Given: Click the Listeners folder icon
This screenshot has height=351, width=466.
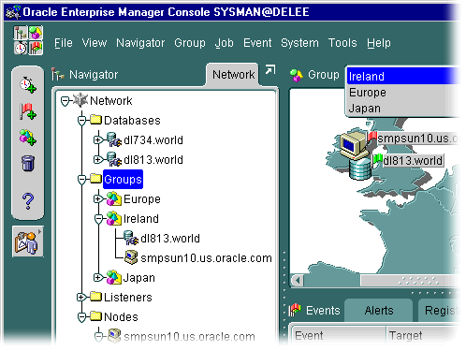Looking at the screenshot, I should pyautogui.click(x=96, y=297).
